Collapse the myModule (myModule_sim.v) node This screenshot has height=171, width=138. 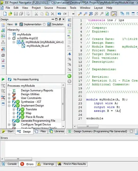14,42
